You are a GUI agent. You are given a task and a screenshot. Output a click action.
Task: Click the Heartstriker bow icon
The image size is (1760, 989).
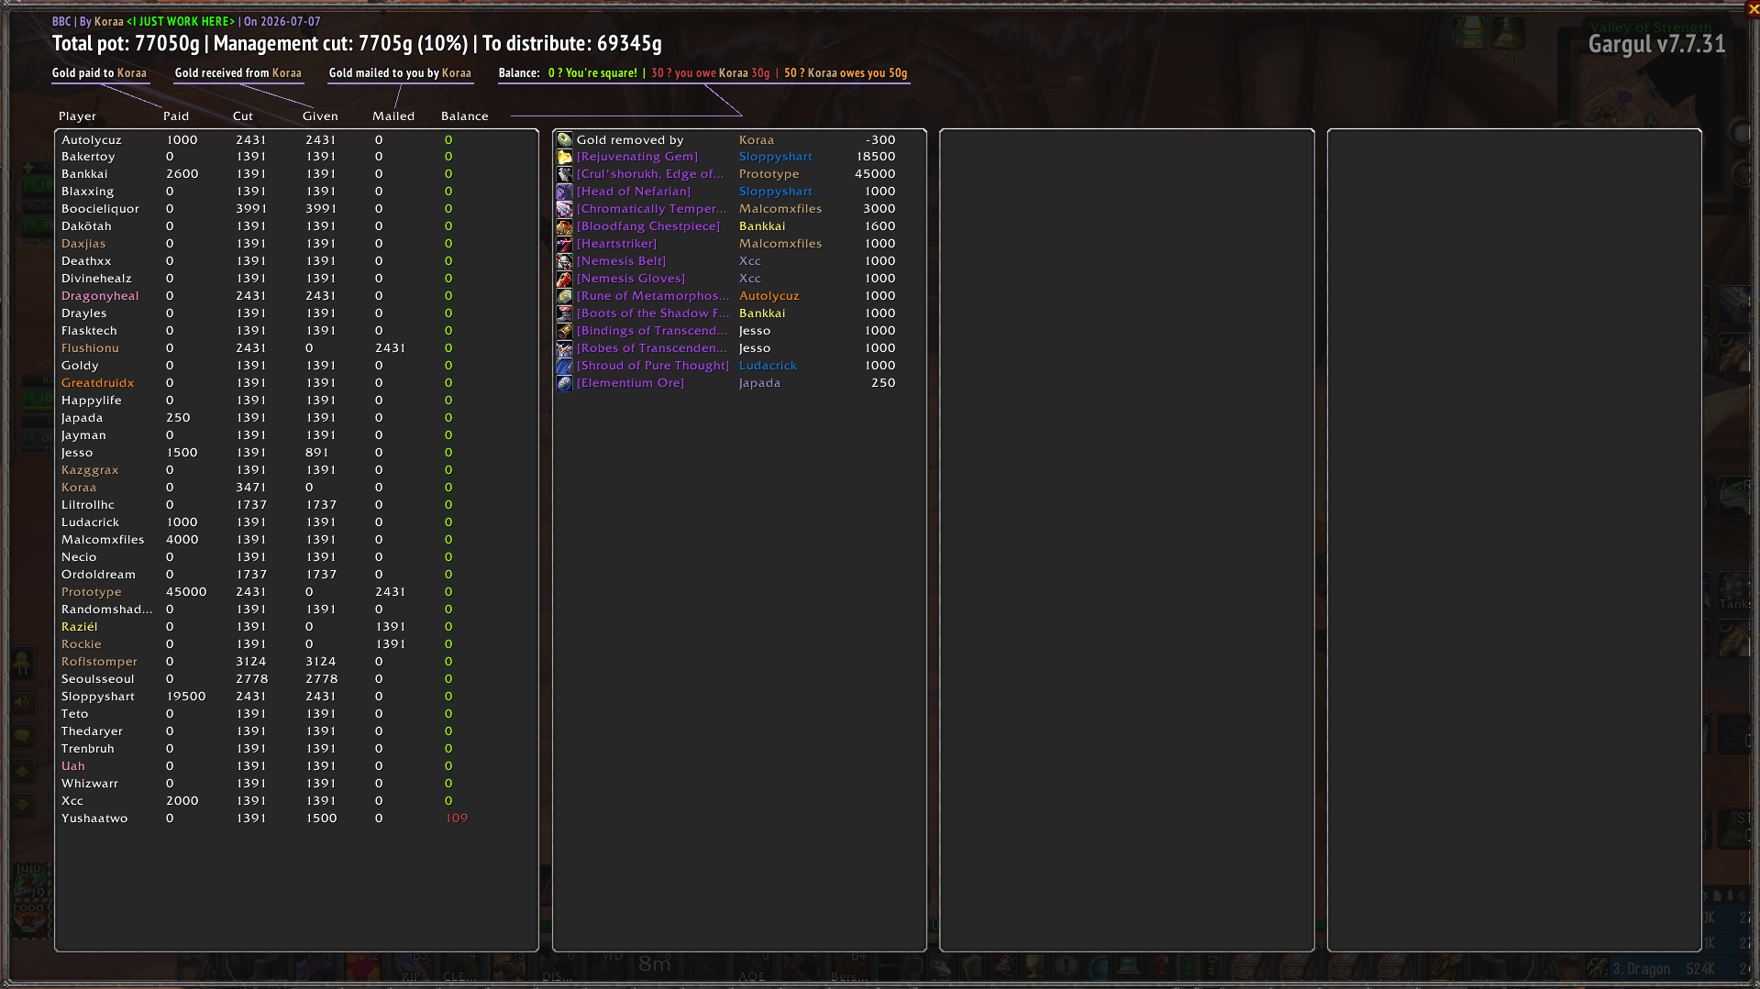click(x=564, y=244)
